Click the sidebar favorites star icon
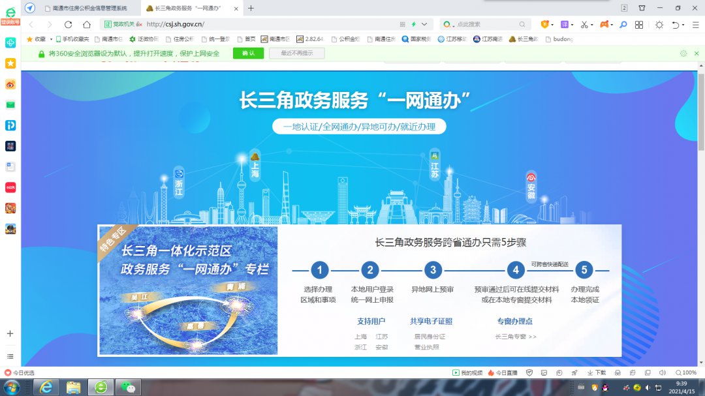This screenshot has height=396, width=705. tap(10, 63)
